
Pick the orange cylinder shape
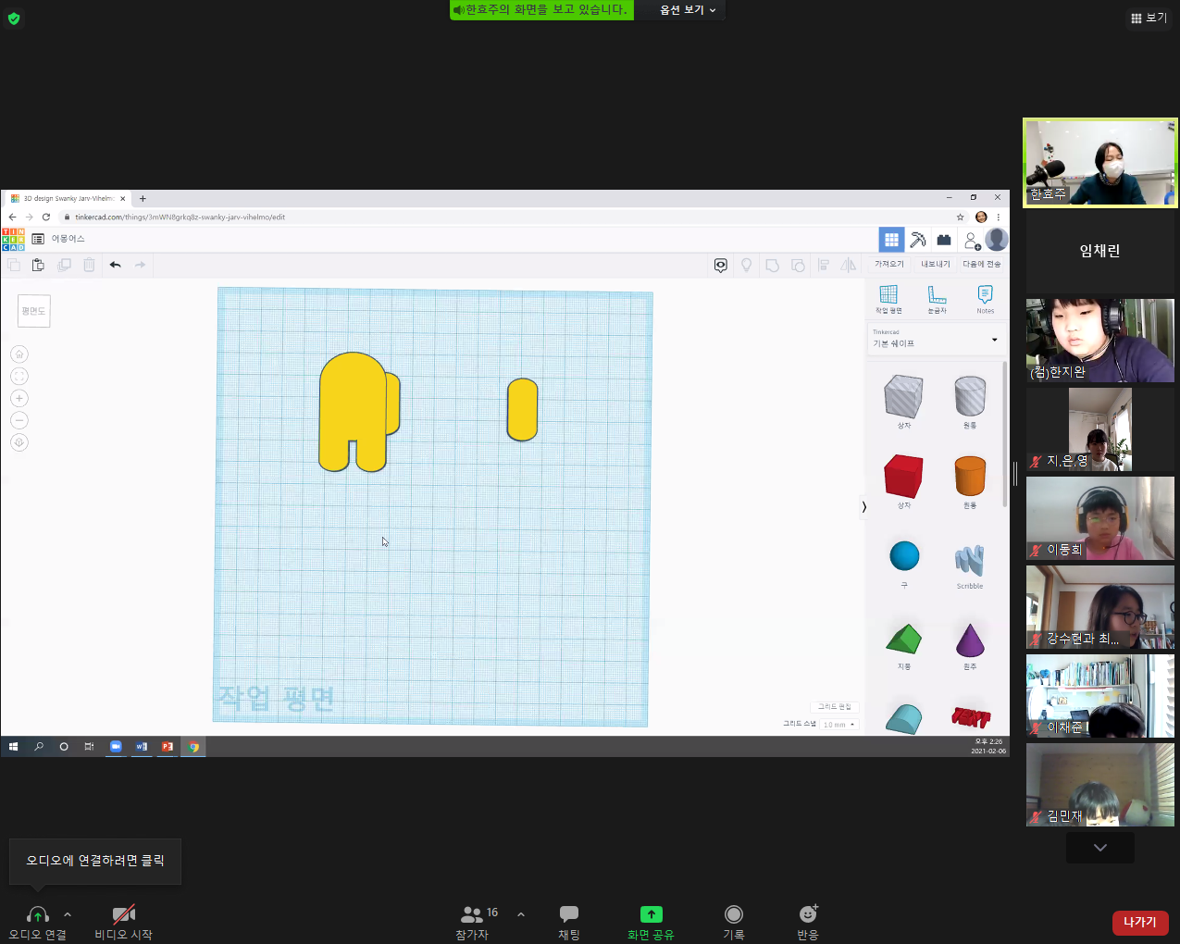tap(970, 477)
